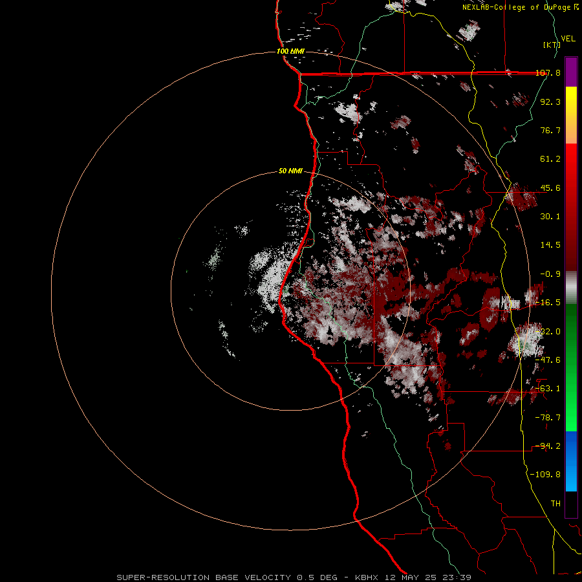Click the -94.2 scale value

click(548, 446)
